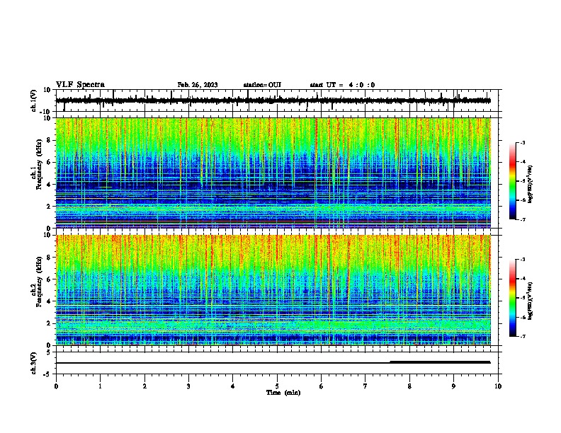Click the "5" tick on ch.3(V) axis
This screenshot has height=433, width=561.
[49, 352]
